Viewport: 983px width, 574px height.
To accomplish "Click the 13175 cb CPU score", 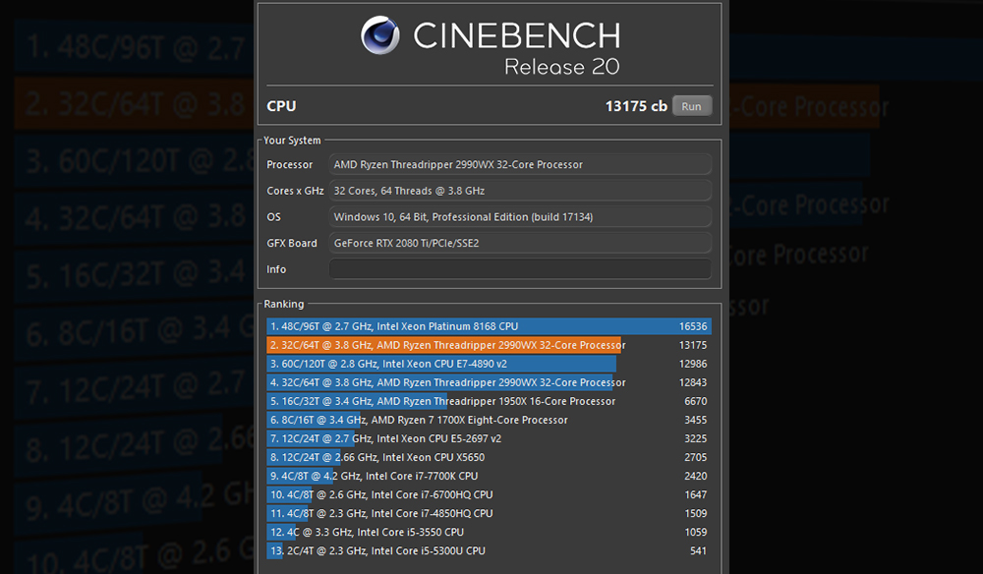I will (636, 106).
